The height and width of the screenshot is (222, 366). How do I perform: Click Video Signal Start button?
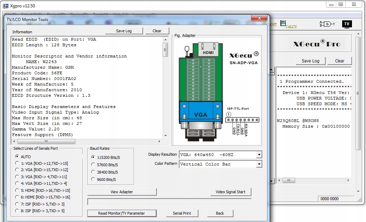click(231, 192)
